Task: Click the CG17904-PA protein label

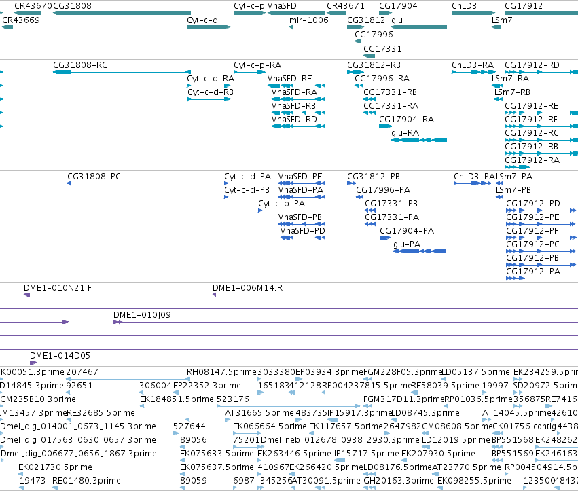Action: [407, 230]
